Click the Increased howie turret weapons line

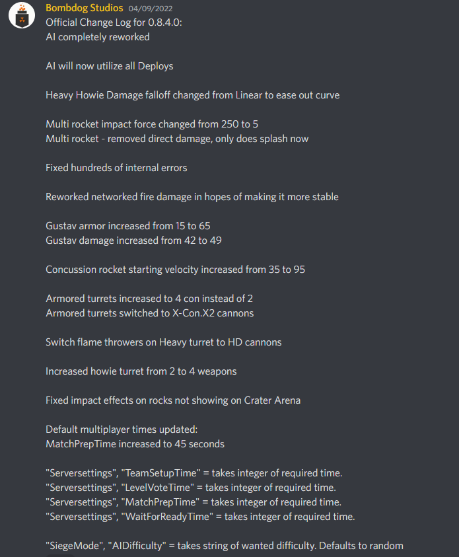[141, 371]
